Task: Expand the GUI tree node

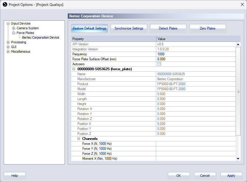Action: [8, 47]
